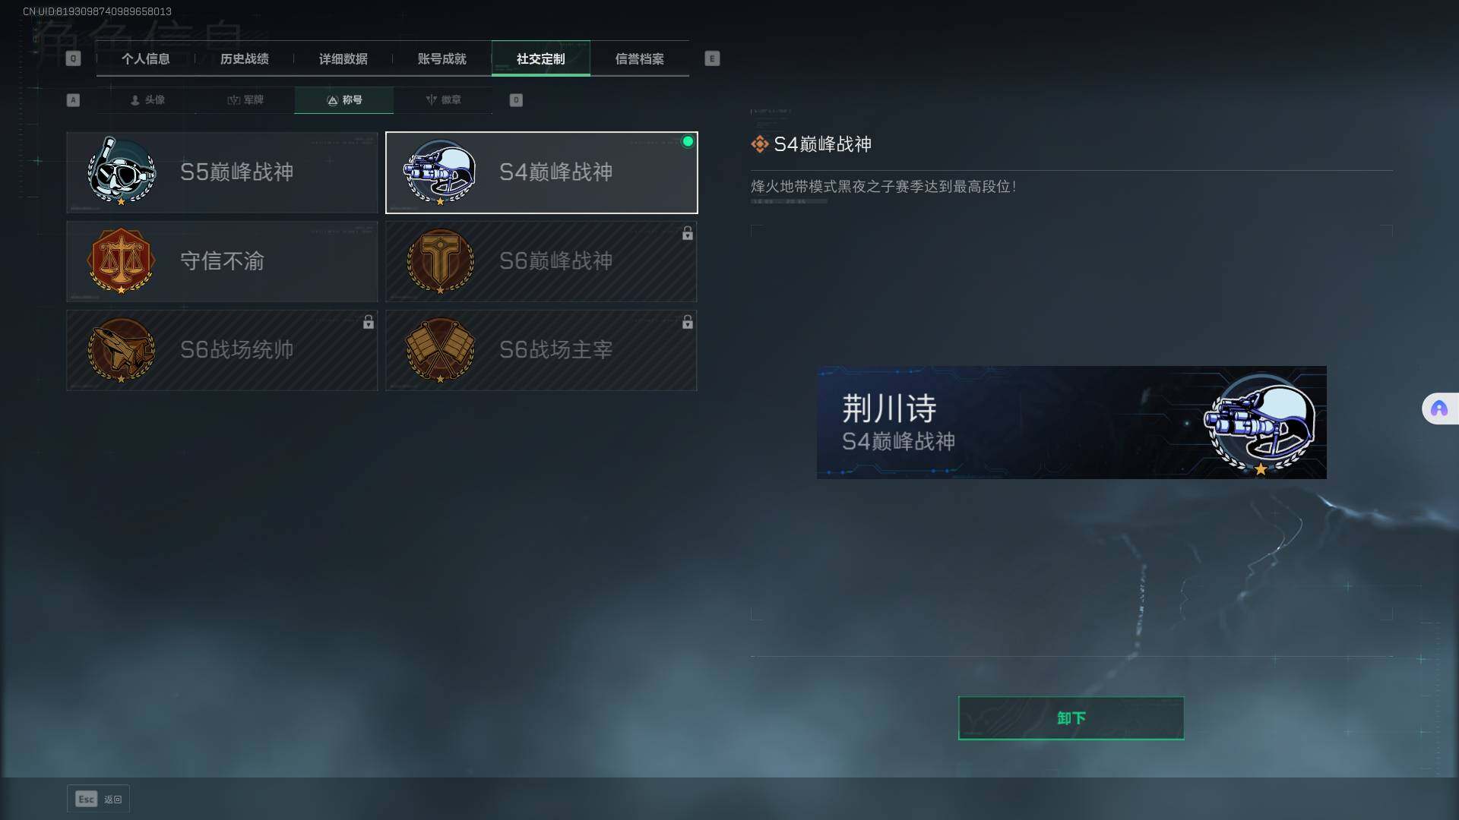Click the lock icon on S6战场主宰
Image resolution: width=1459 pixels, height=820 pixels.
click(688, 322)
